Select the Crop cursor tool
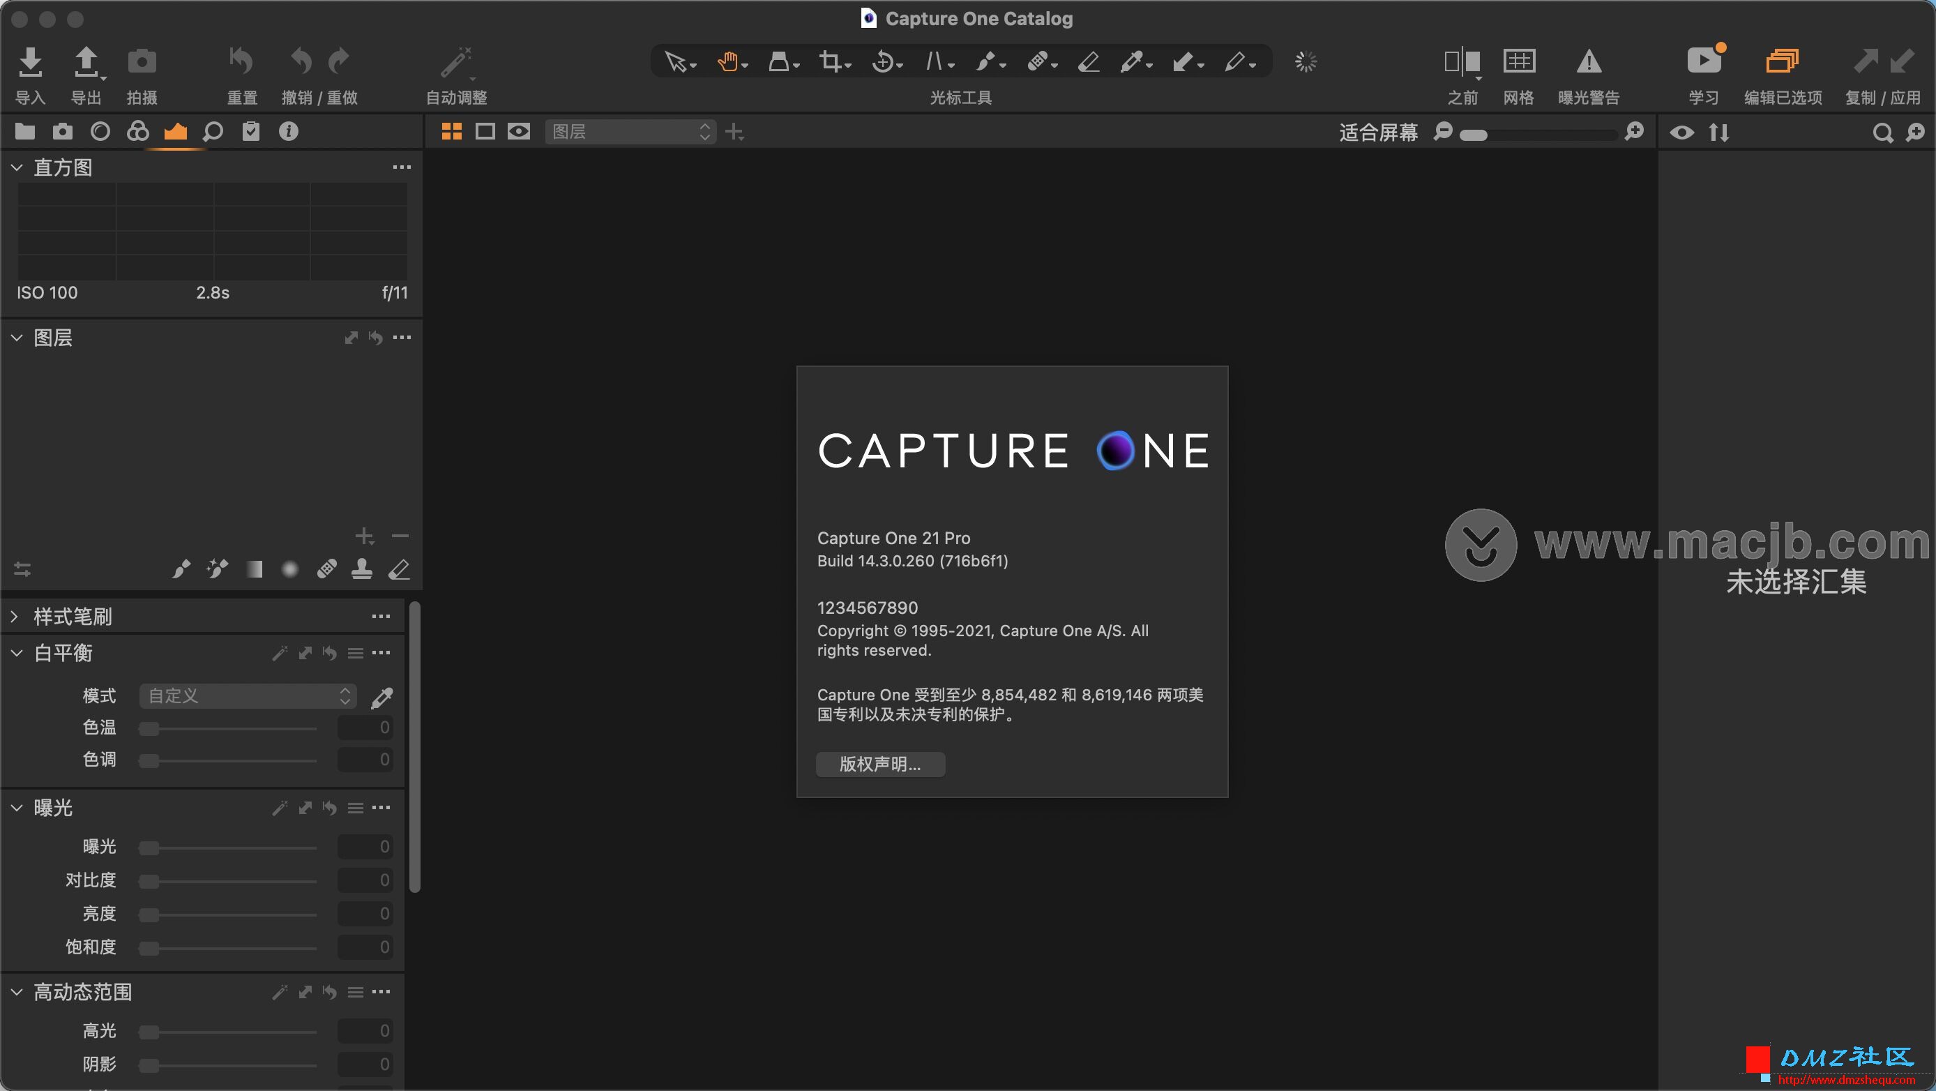 pos(830,61)
